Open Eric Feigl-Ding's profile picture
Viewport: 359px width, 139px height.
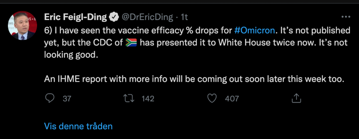[22, 25]
